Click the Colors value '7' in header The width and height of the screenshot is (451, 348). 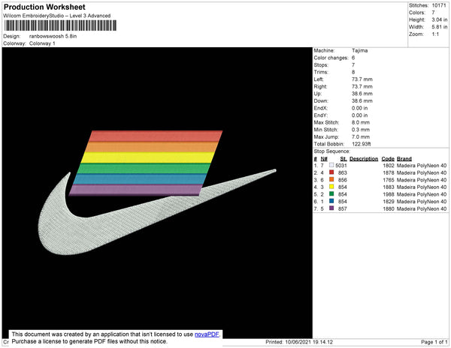[433, 13]
